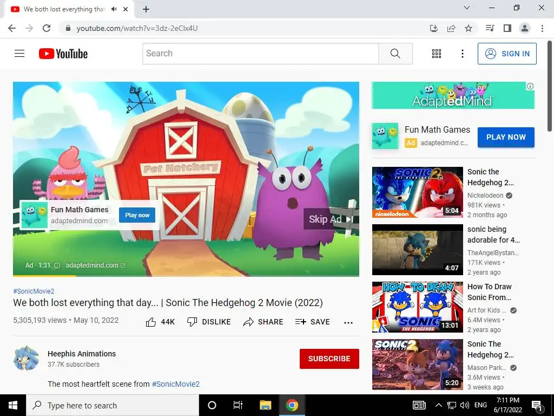Open 'sonic being adorable' video thumbnail

click(x=417, y=249)
